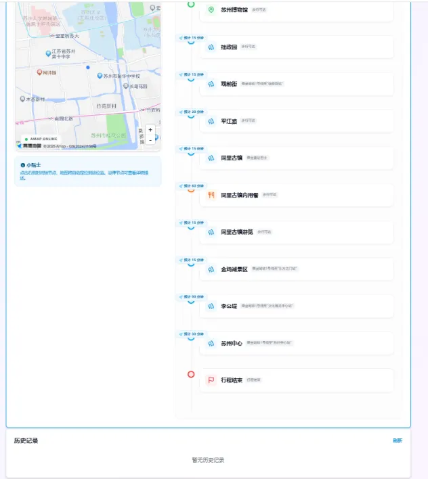This screenshot has height=479, width=428.
Task: Click the scenic spot icon beside 金鸡湖景区
Action: (211, 269)
